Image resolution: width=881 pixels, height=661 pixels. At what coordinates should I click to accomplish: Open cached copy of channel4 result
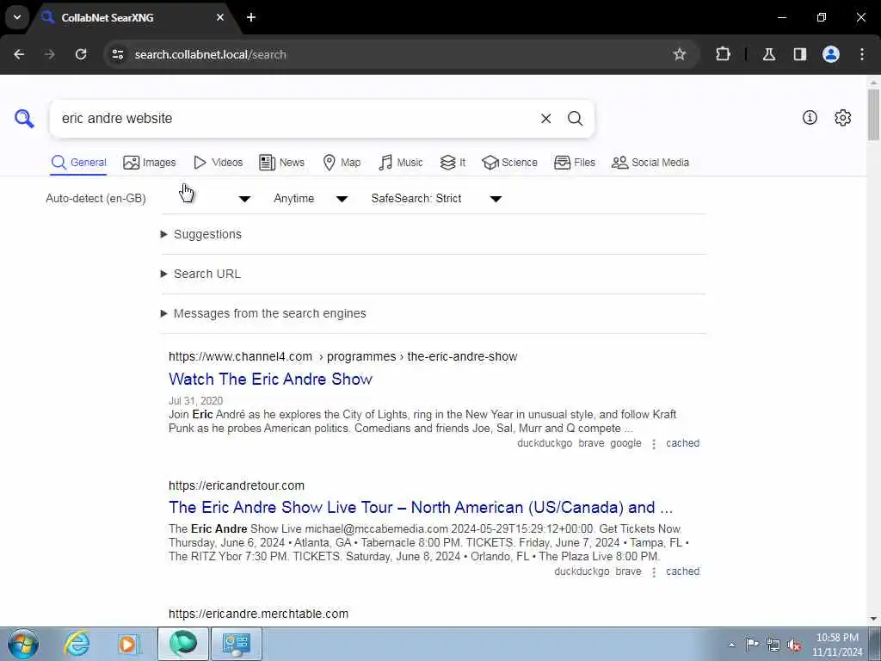682,443
